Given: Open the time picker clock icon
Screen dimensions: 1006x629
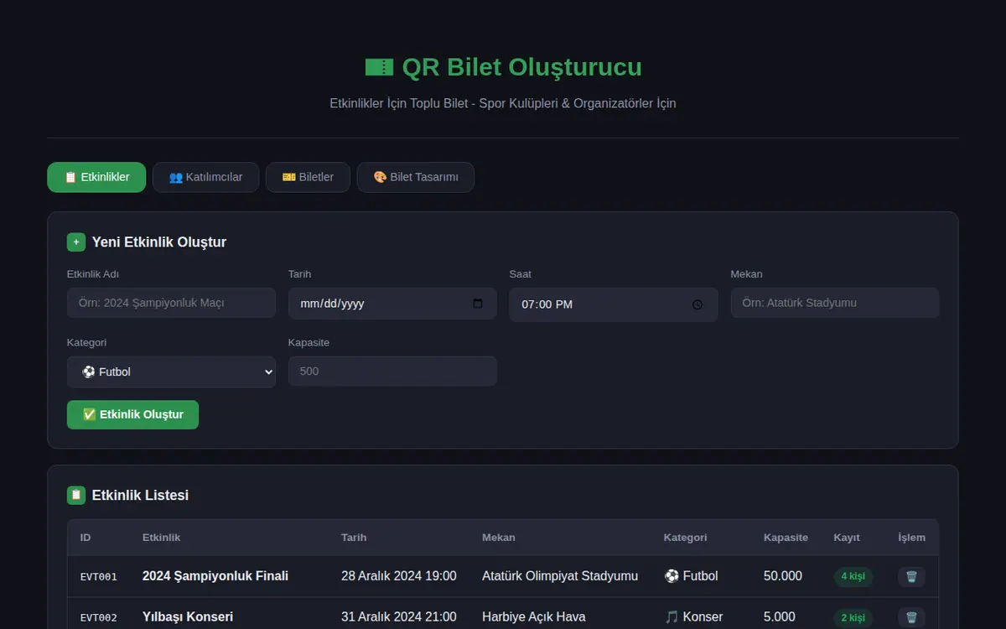Looking at the screenshot, I should click(697, 304).
